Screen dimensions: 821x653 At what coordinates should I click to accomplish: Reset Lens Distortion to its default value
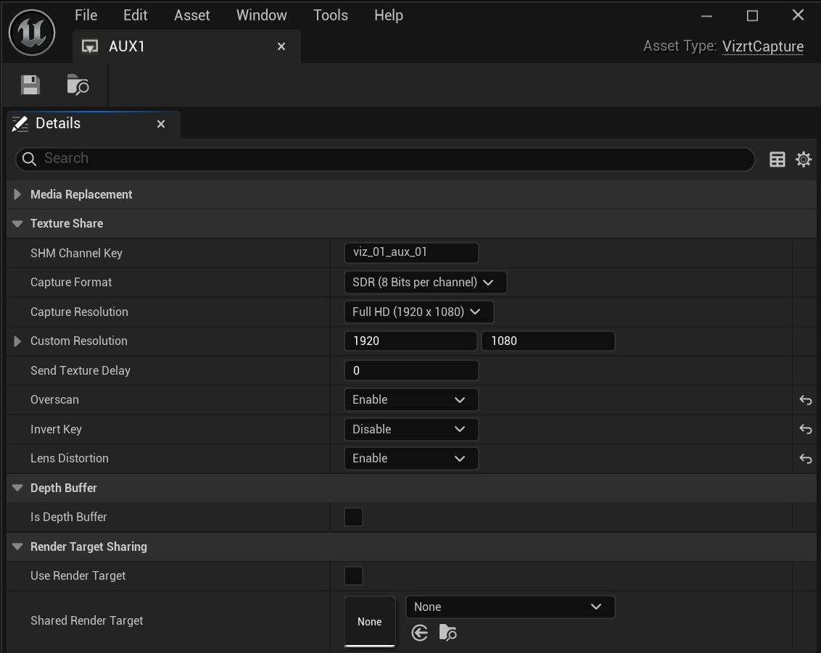805,459
